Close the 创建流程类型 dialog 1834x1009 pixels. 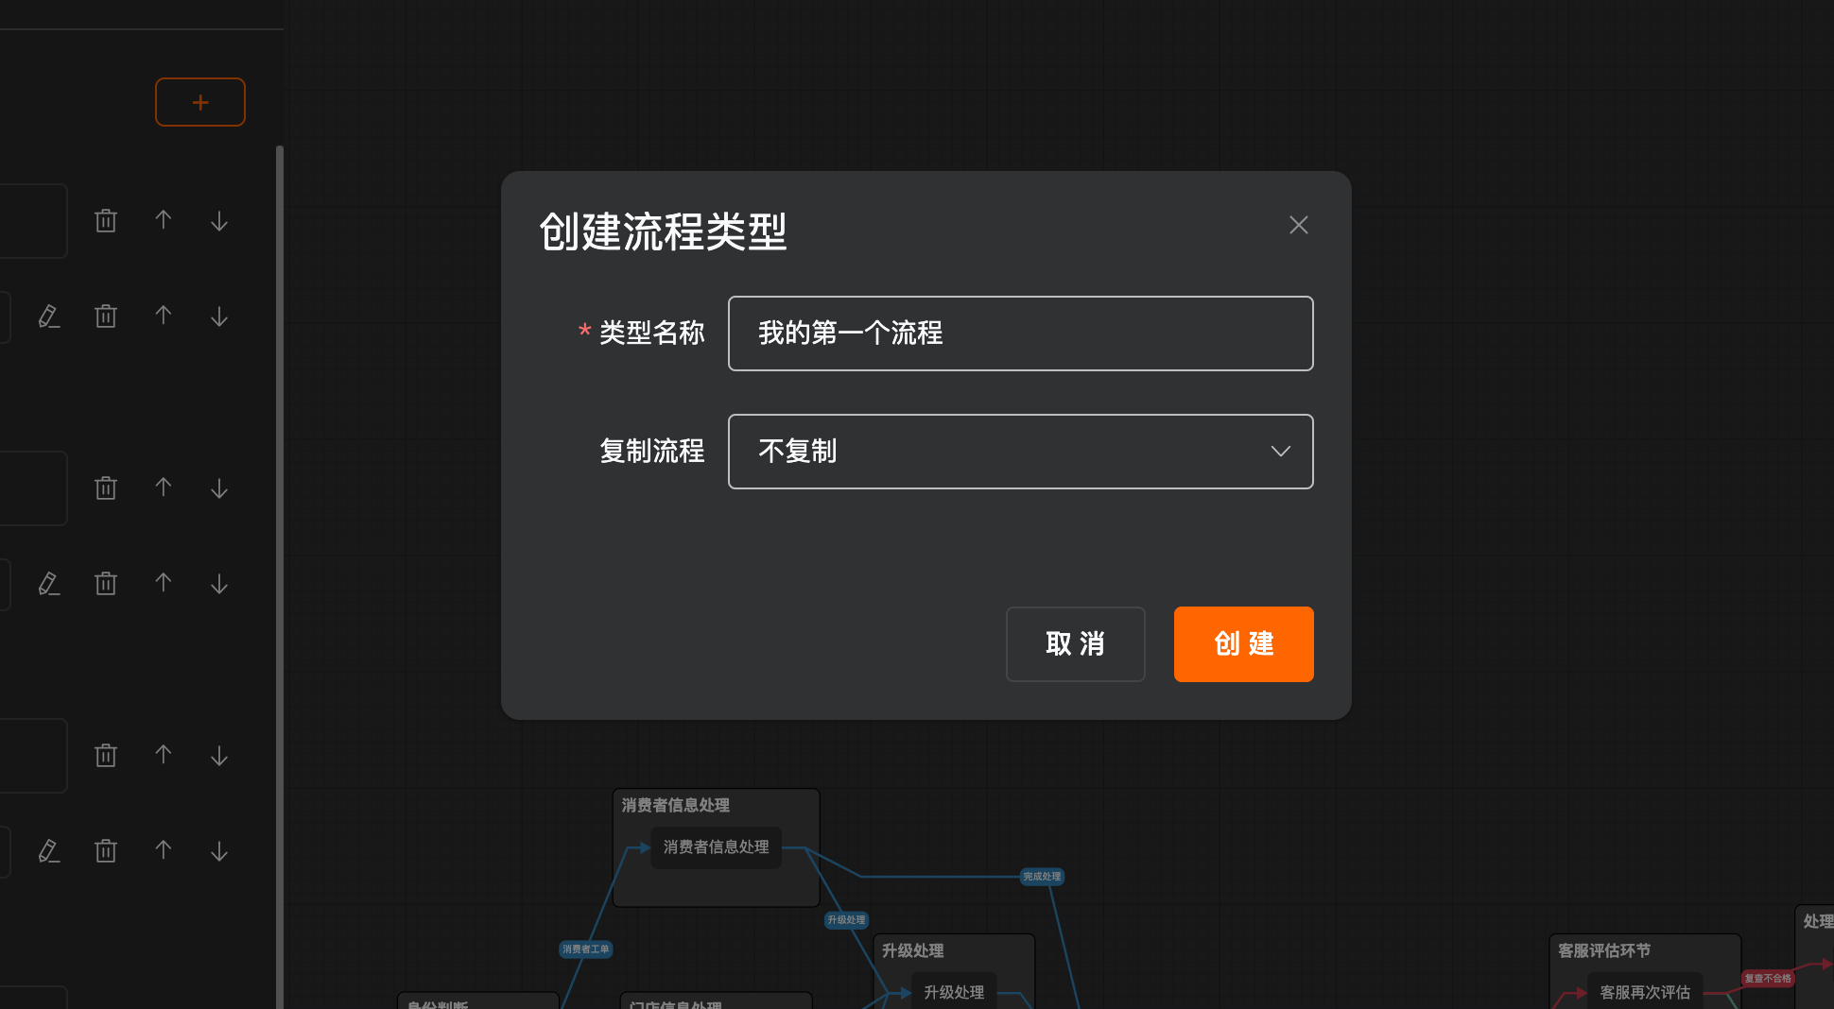[1299, 225]
